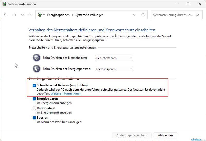The width and height of the screenshot is (206, 141).
Task: Click the Abbrechen button
Action: (165, 135)
